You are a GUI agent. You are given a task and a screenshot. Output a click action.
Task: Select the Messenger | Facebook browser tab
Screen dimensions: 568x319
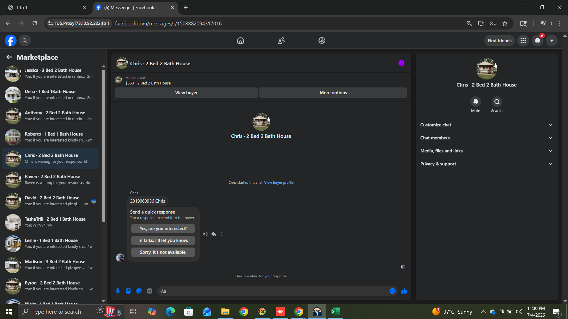coord(135,7)
